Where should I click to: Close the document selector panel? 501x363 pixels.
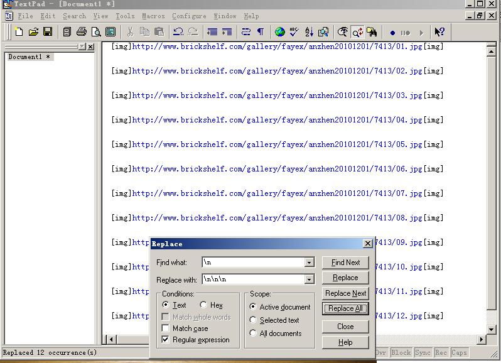(x=91, y=46)
